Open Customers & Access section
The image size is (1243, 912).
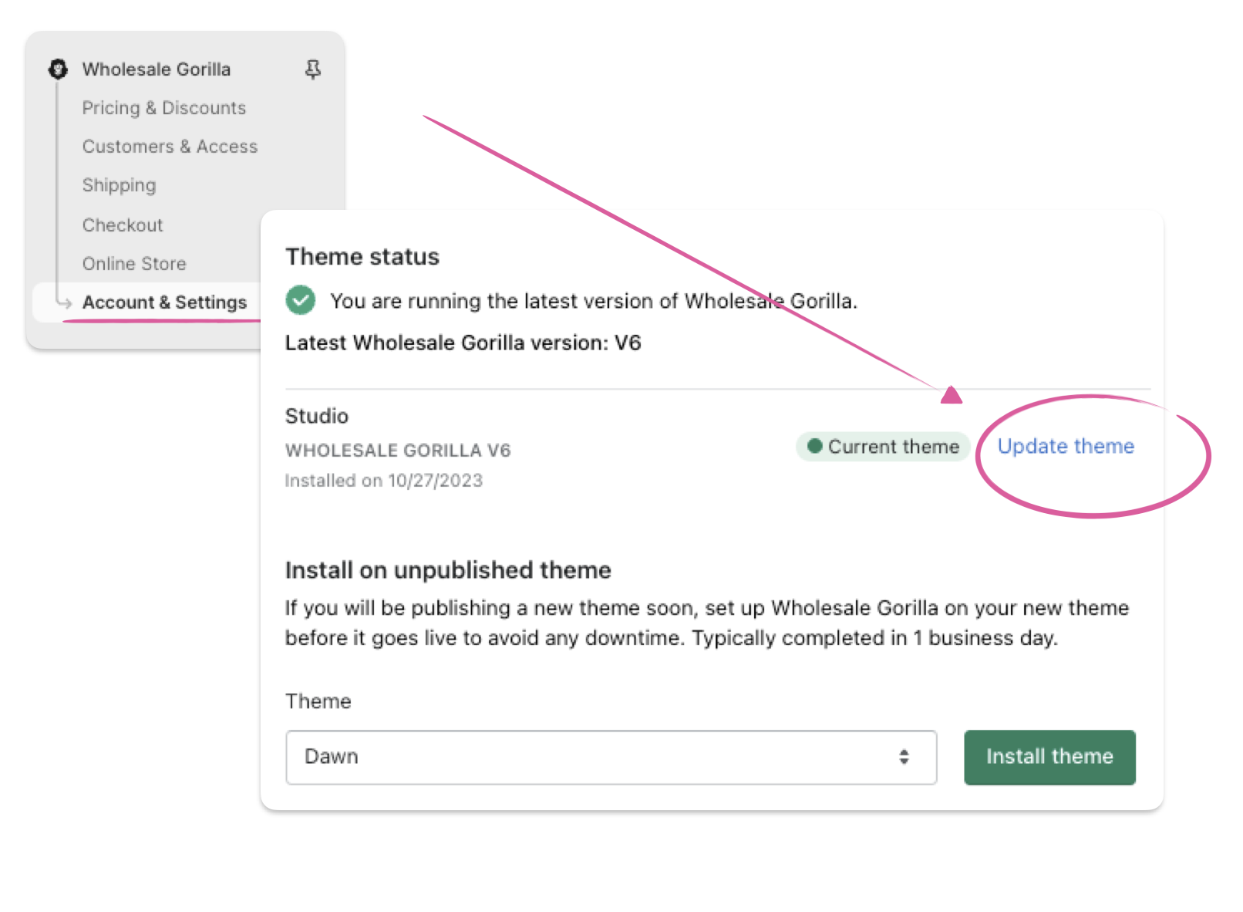tap(170, 147)
